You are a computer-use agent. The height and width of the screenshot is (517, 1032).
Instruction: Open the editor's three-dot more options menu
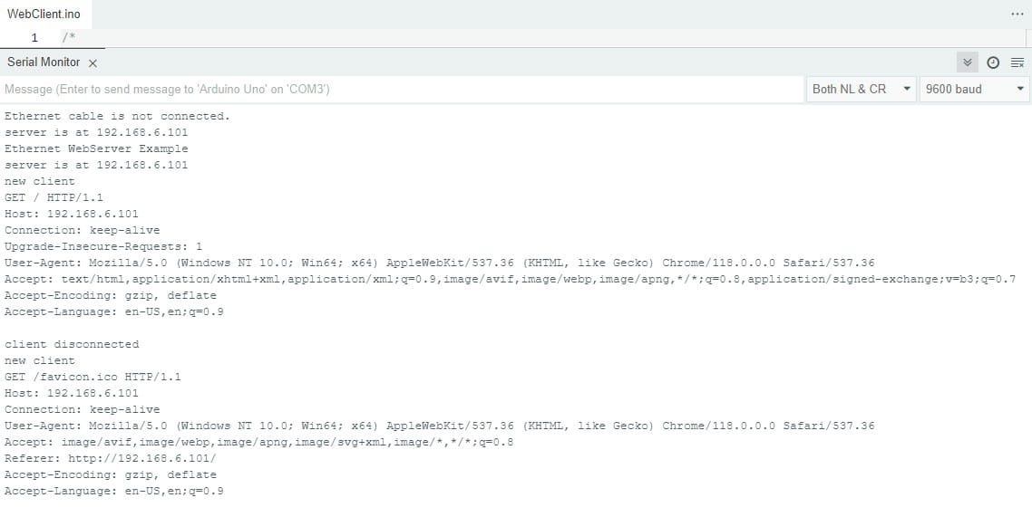pos(1017,14)
